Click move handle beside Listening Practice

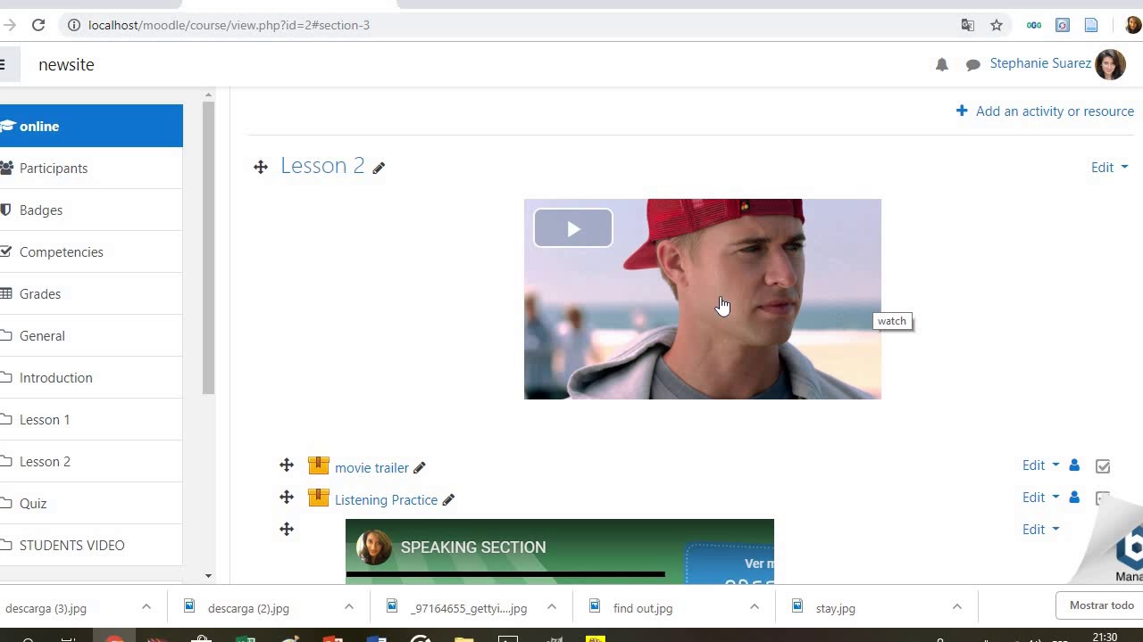pos(287,498)
